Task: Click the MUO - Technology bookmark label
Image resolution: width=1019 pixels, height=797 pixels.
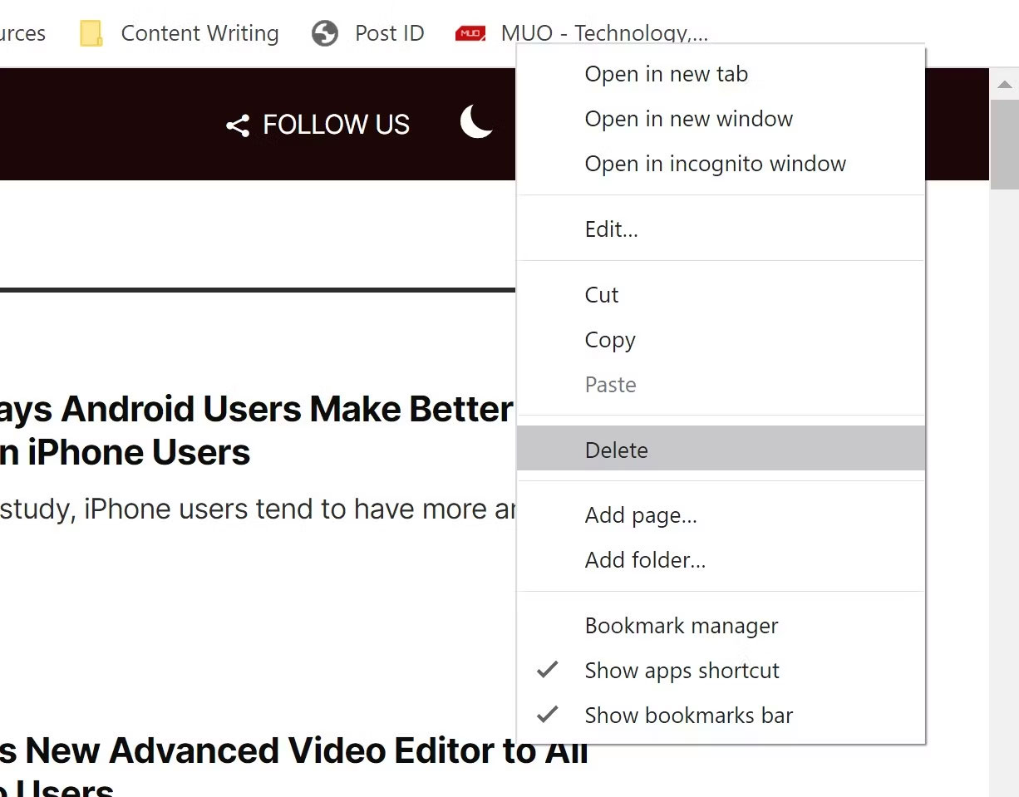Action: (604, 33)
